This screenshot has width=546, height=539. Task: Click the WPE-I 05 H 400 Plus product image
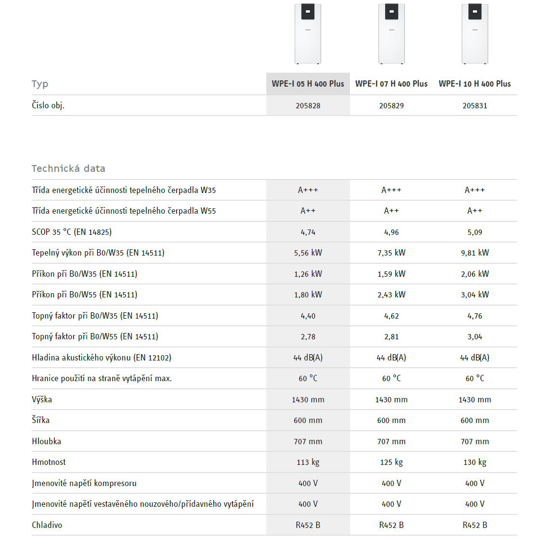308,34
